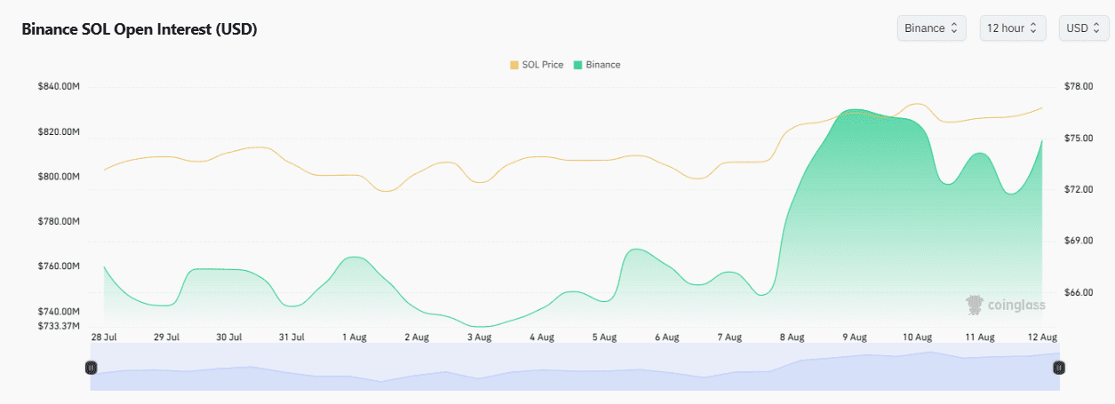Click the 31 Jul date label
Screen dimensions: 1115x404
[x=292, y=337]
